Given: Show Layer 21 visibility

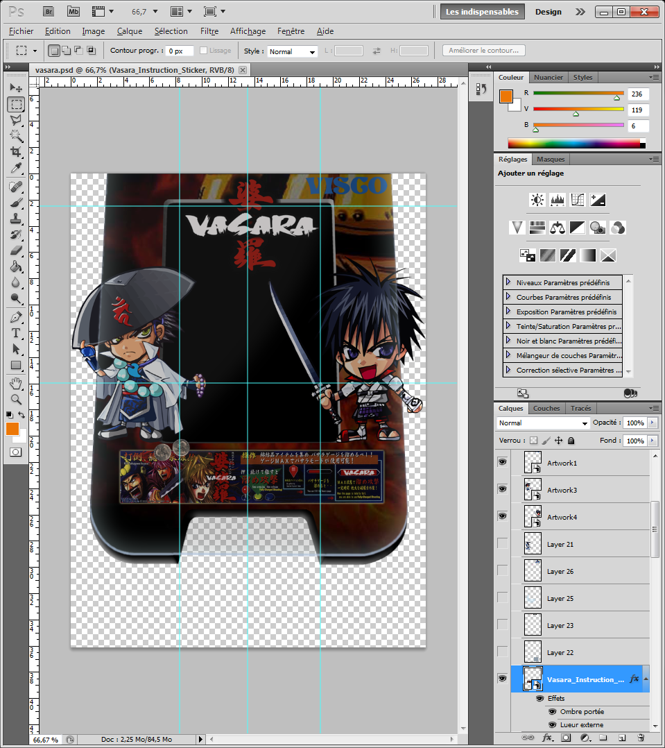Looking at the screenshot, I should tap(502, 543).
